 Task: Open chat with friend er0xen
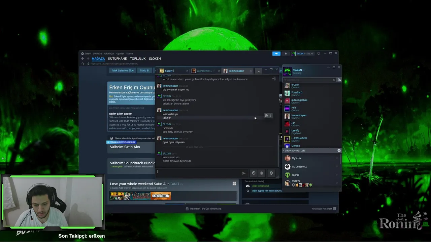coord(311,86)
